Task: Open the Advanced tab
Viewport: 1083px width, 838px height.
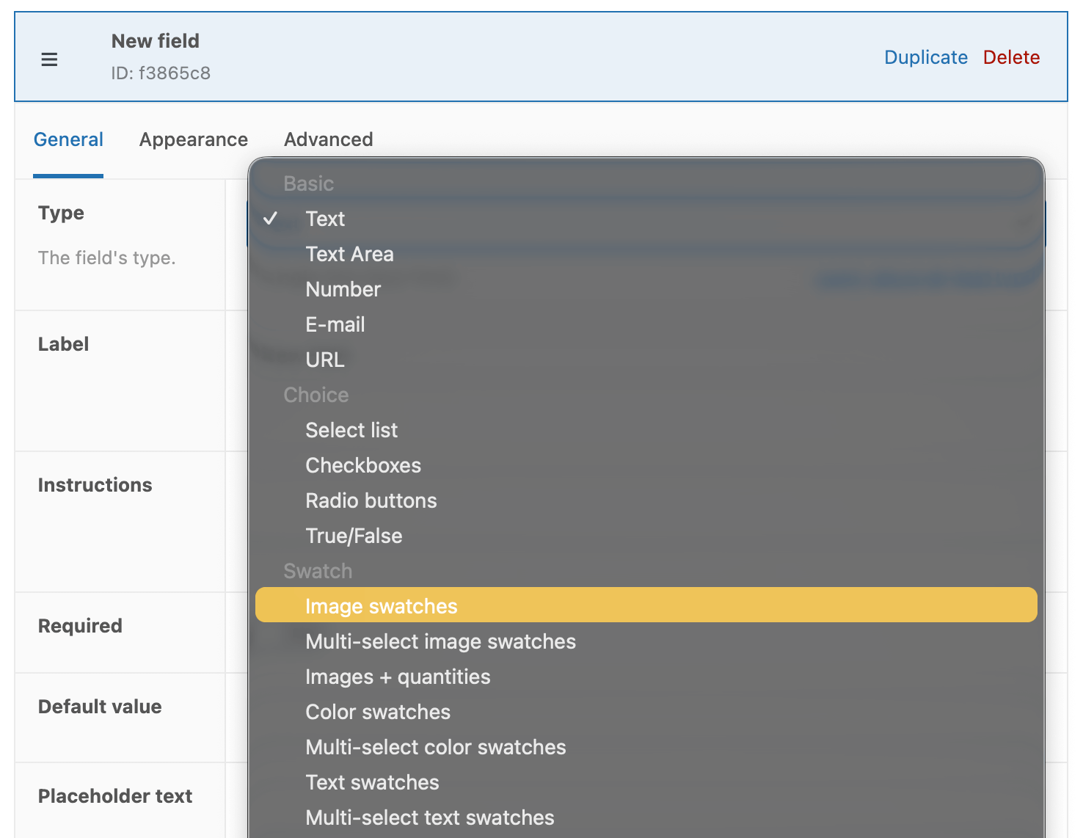Action: pos(328,139)
